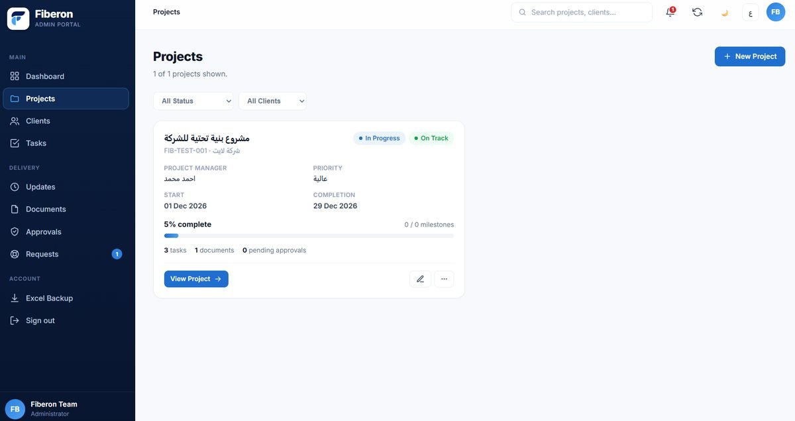Image resolution: width=795 pixels, height=421 pixels.
Task: Focus the search projects field
Action: pyautogui.click(x=582, y=12)
